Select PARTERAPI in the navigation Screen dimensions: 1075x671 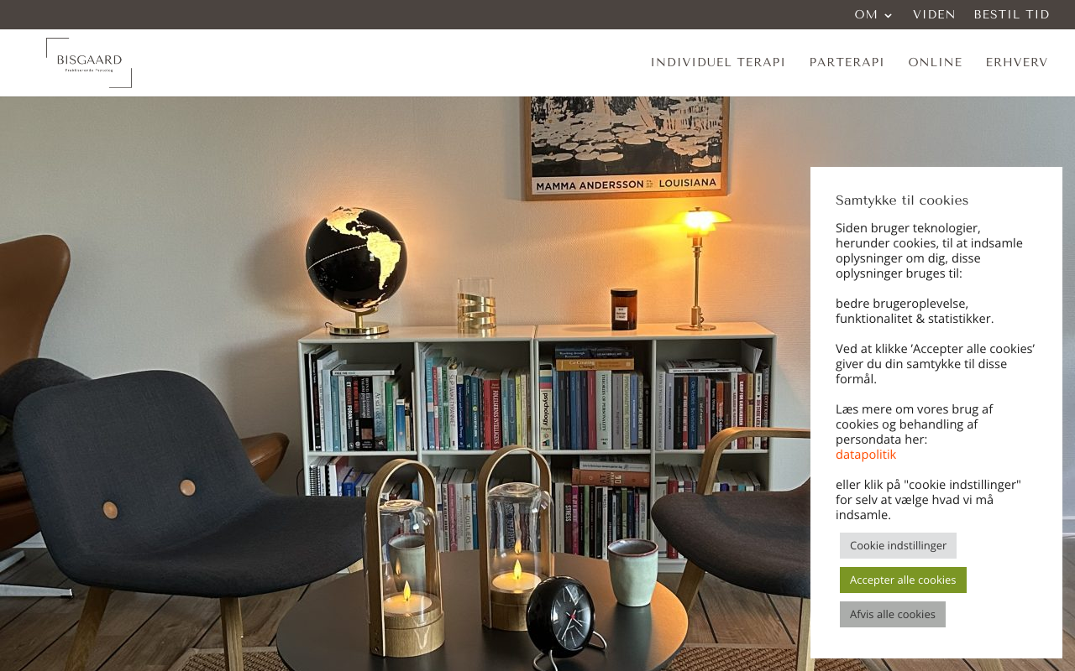(x=847, y=62)
